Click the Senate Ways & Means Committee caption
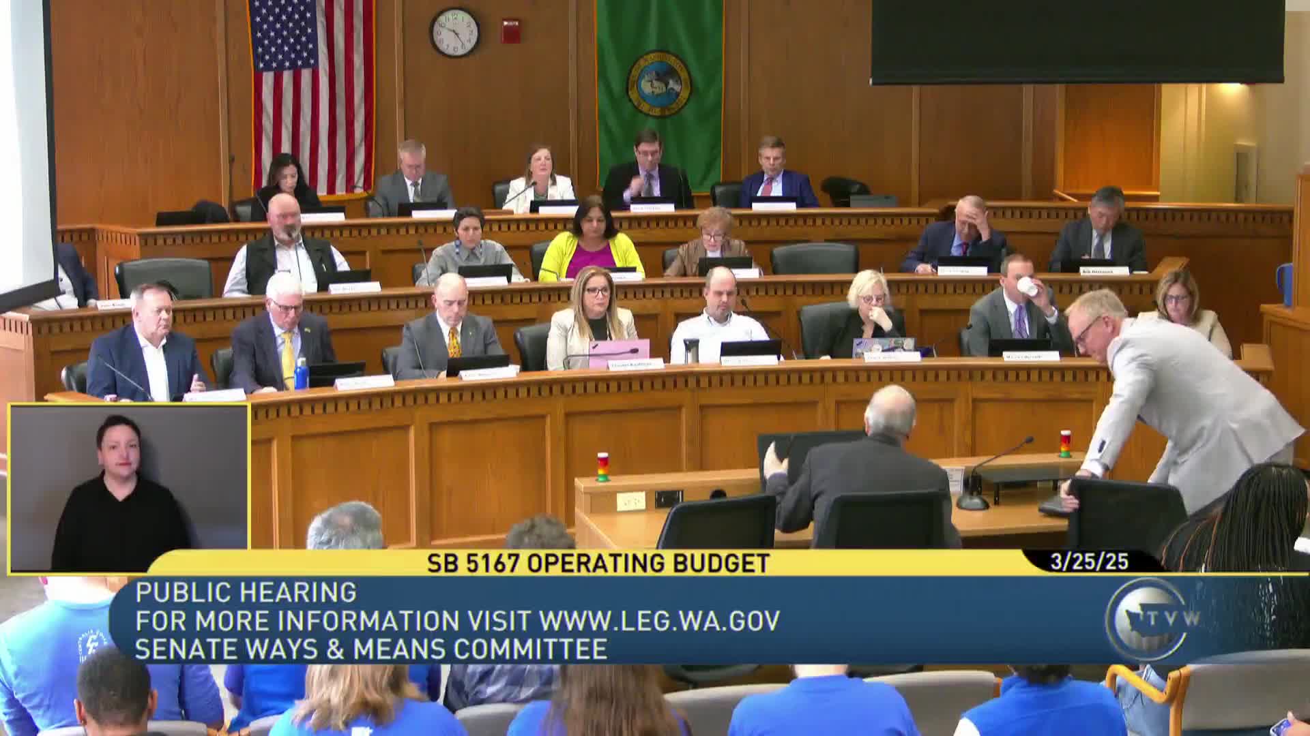Screen dimensions: 1310x736 point(371,649)
